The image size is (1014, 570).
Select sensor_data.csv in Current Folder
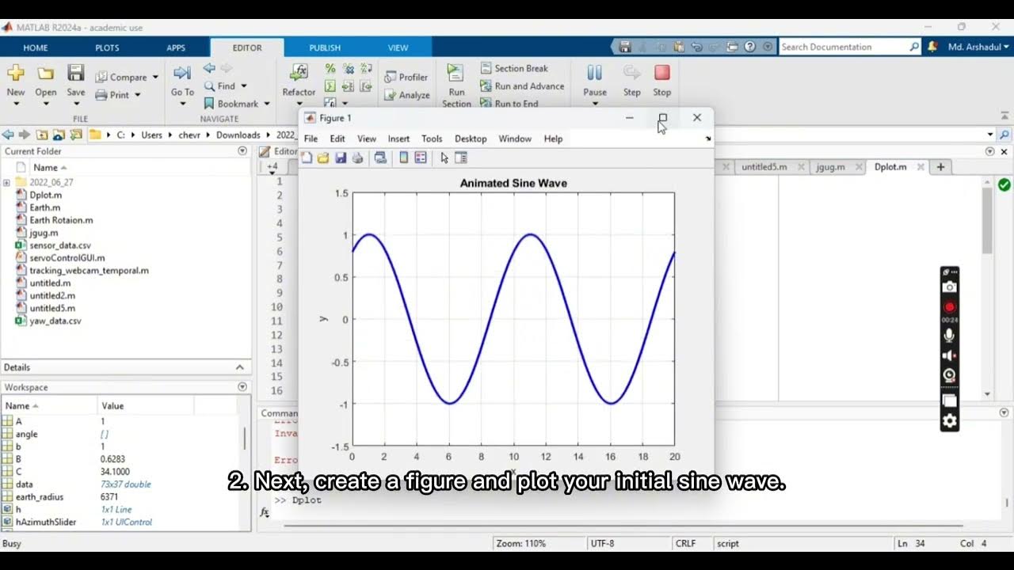pos(60,245)
